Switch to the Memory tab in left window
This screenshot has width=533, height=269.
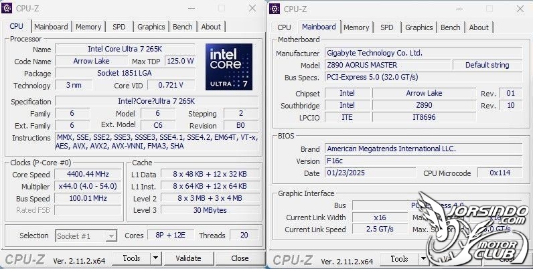(x=88, y=27)
